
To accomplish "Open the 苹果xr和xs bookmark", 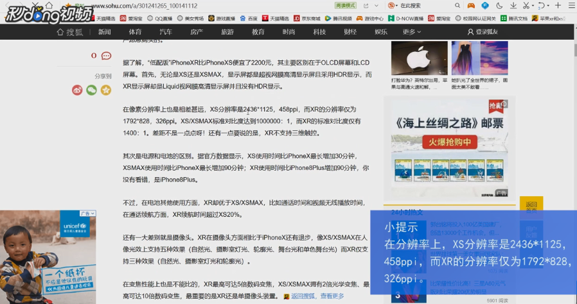I will pyautogui.click(x=549, y=19).
